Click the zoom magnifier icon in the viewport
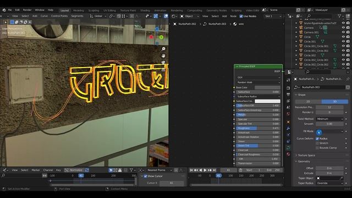Viewport: 352px width, 198px height. coord(163,49)
